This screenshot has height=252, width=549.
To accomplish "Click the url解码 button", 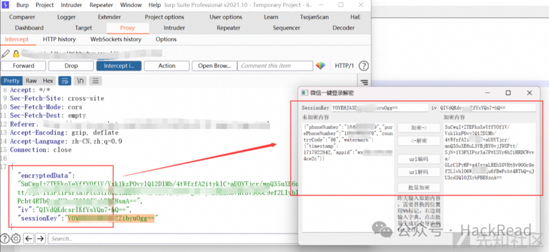I will click(x=419, y=172).
